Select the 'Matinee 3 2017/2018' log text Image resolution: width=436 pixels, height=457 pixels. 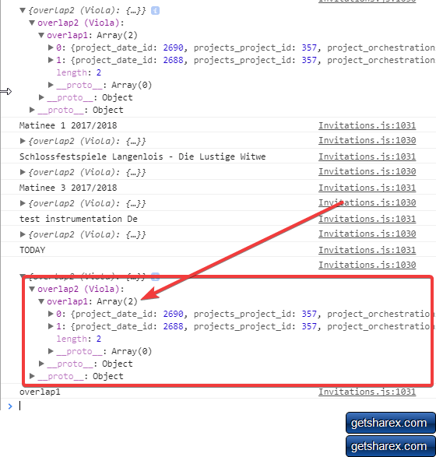tap(69, 188)
